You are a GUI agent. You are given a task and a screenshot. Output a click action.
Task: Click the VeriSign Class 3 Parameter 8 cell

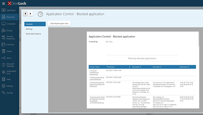(141, 88)
